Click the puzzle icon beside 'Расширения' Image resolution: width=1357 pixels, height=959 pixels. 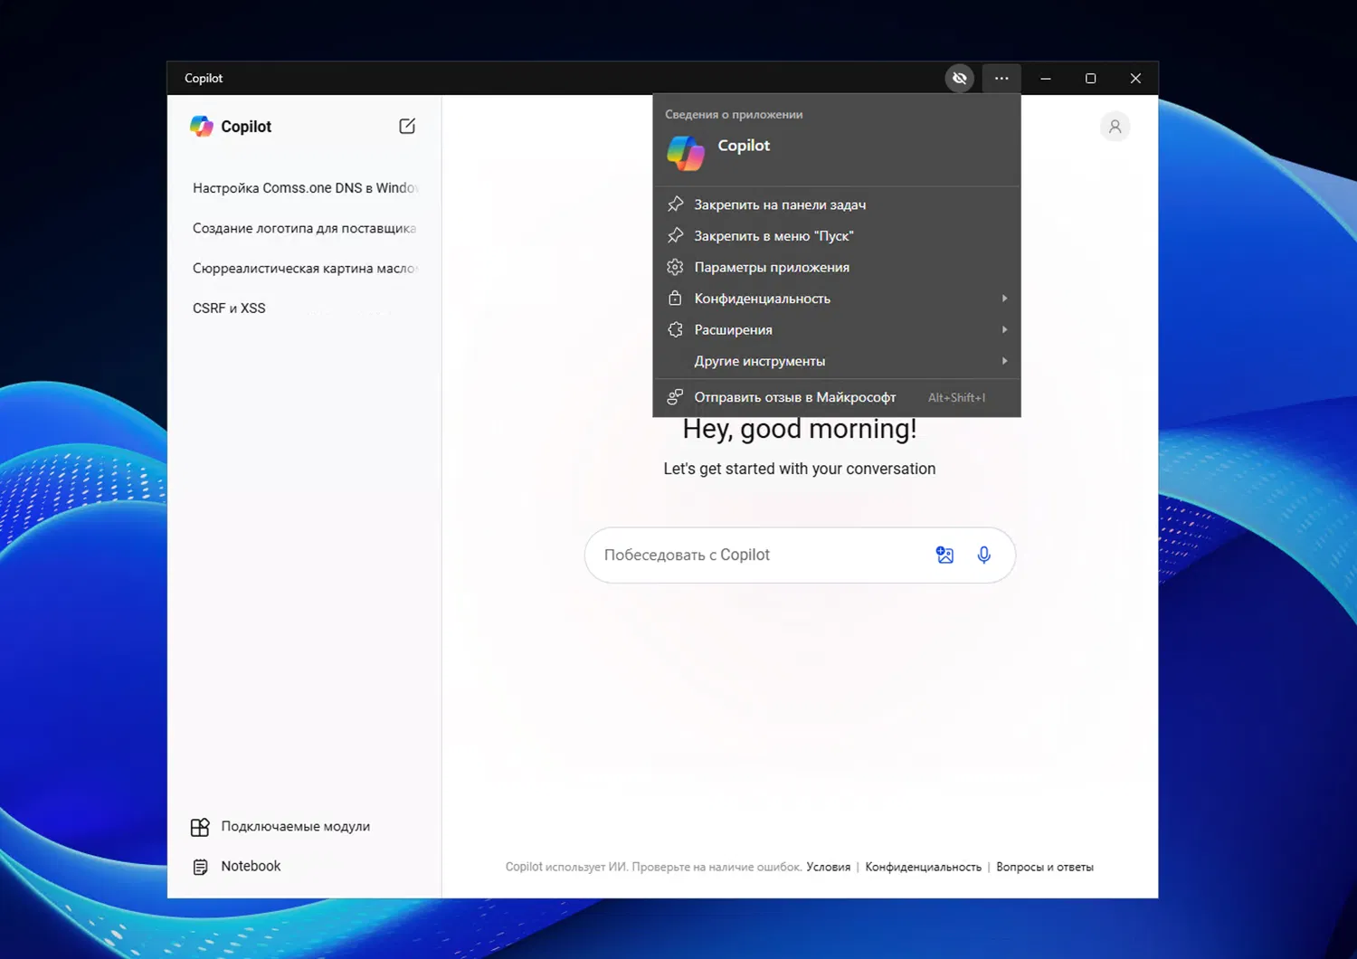tap(675, 329)
